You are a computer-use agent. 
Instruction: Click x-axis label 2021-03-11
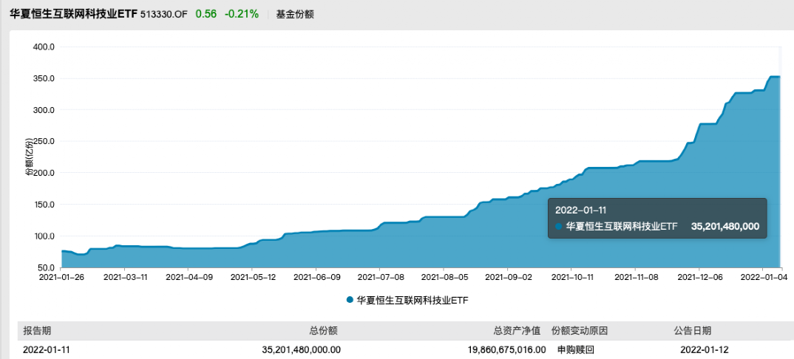point(124,277)
